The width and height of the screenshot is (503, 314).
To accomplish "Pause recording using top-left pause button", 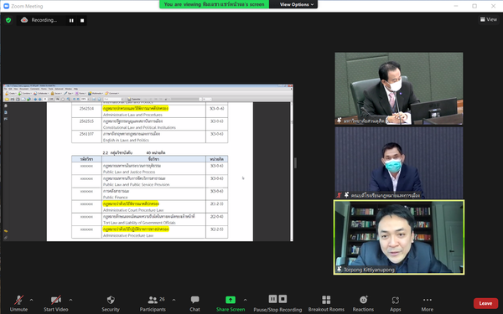I will (x=71, y=20).
